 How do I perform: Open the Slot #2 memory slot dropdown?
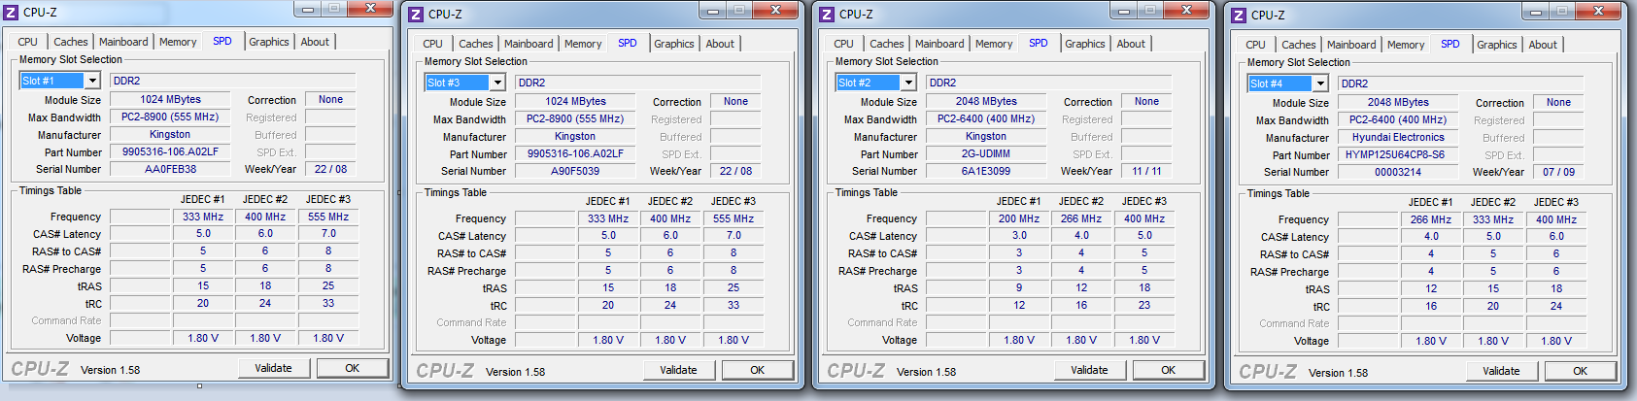pos(907,83)
